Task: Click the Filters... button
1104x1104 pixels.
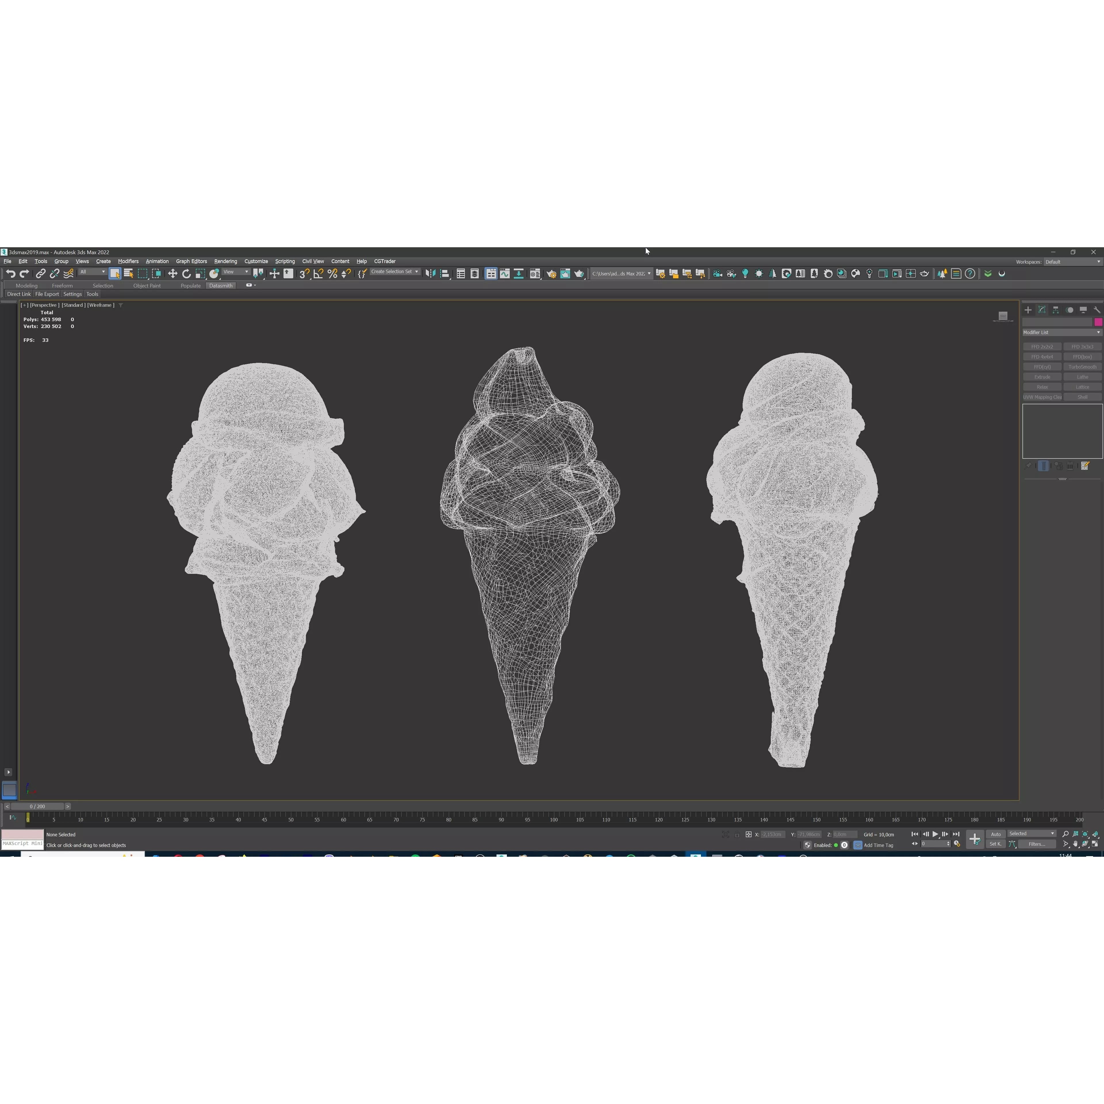Action: (x=1037, y=844)
